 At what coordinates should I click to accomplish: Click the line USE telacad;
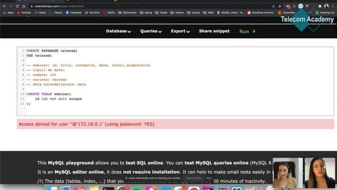39,55
